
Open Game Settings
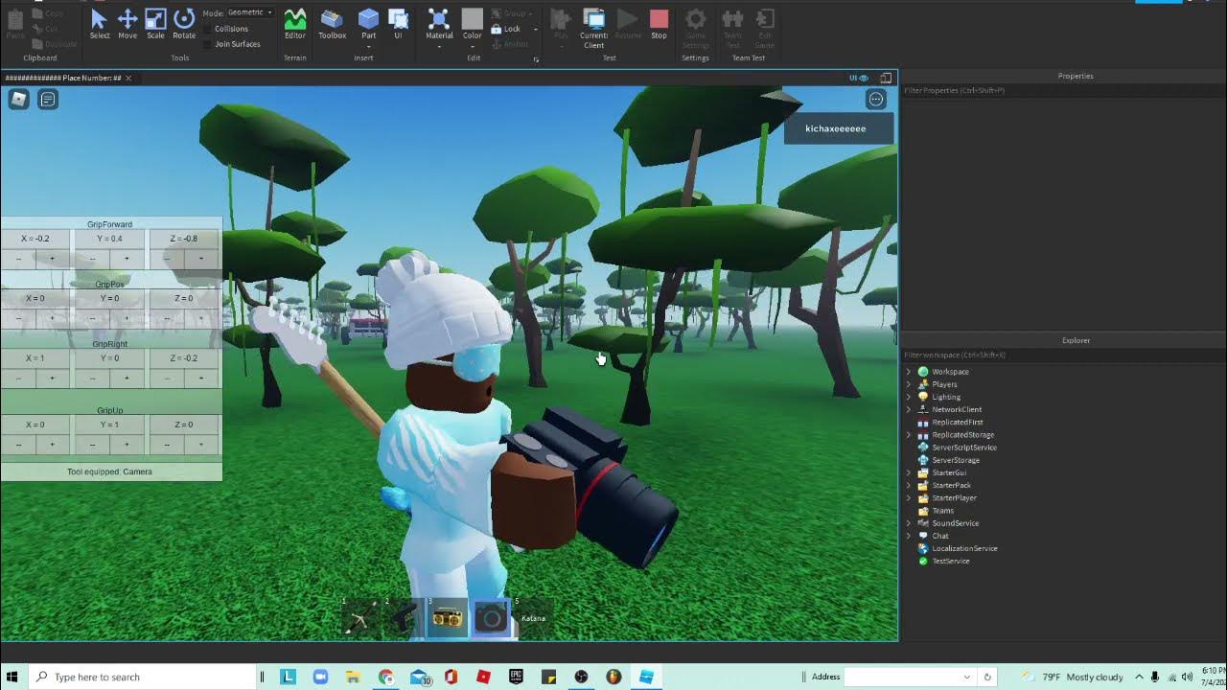coord(696,27)
